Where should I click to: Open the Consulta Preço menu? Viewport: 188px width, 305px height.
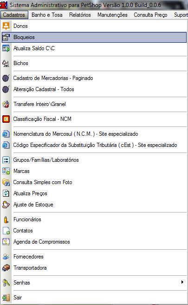pyautogui.click(x=150, y=15)
